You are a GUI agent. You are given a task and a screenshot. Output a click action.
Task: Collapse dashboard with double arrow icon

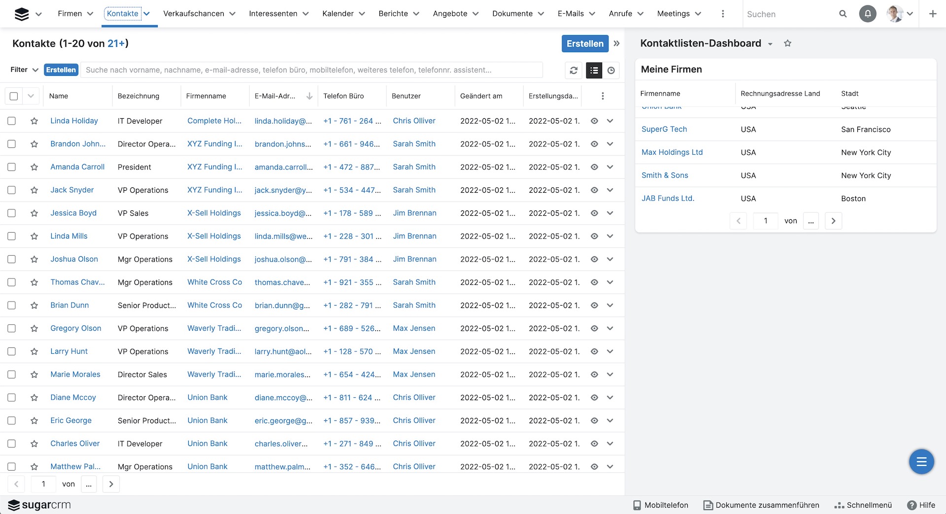pos(616,43)
